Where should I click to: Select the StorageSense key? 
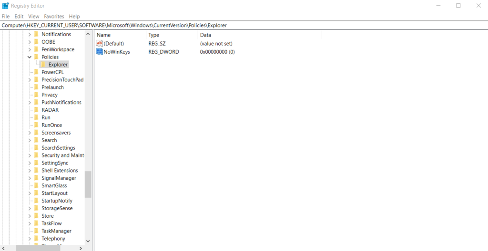[x=57, y=208]
